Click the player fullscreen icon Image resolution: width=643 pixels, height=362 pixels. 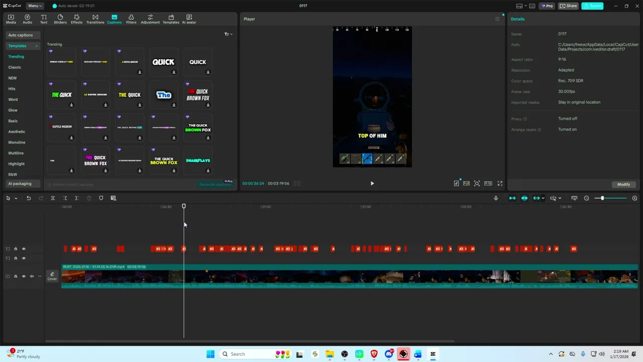[500, 184]
